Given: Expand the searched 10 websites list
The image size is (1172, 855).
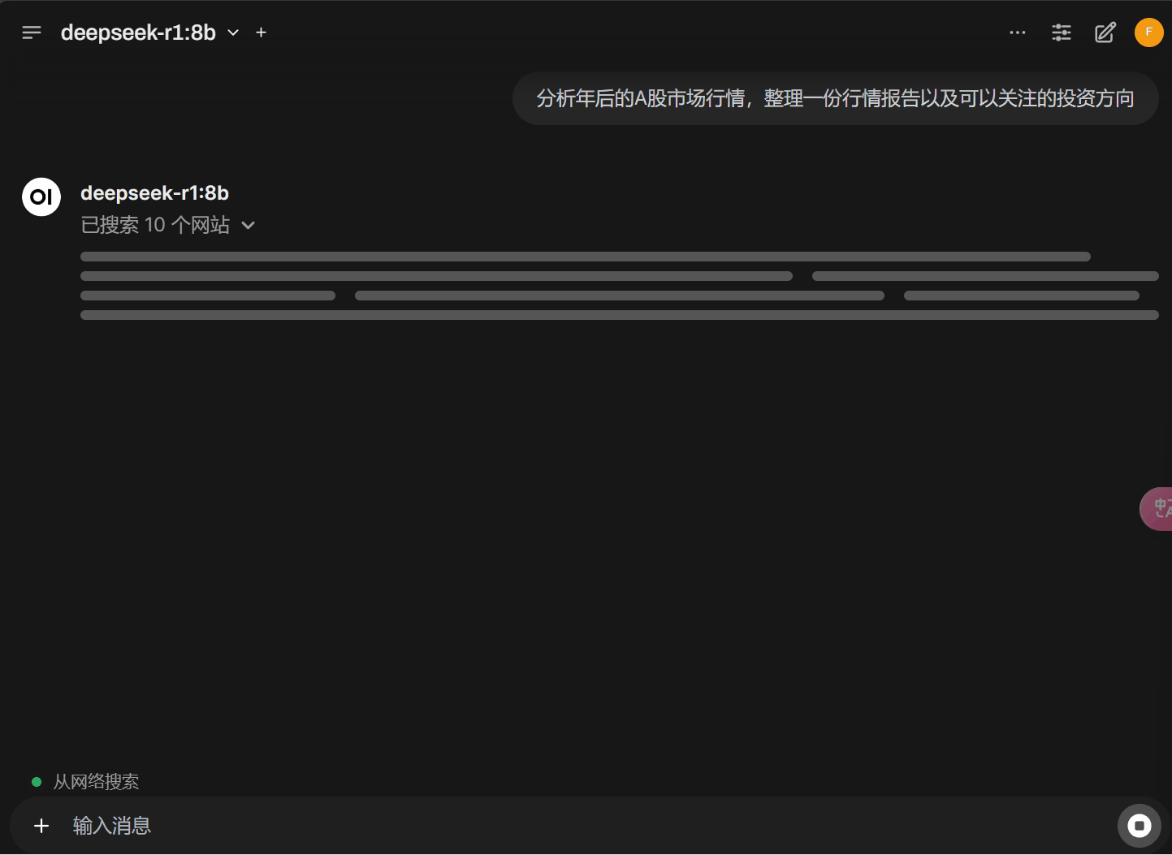Looking at the screenshot, I should pos(168,225).
